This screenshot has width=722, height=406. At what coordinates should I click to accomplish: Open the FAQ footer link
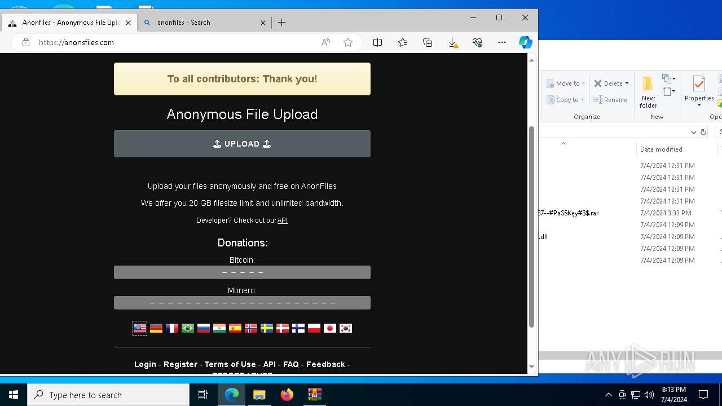tap(291, 364)
